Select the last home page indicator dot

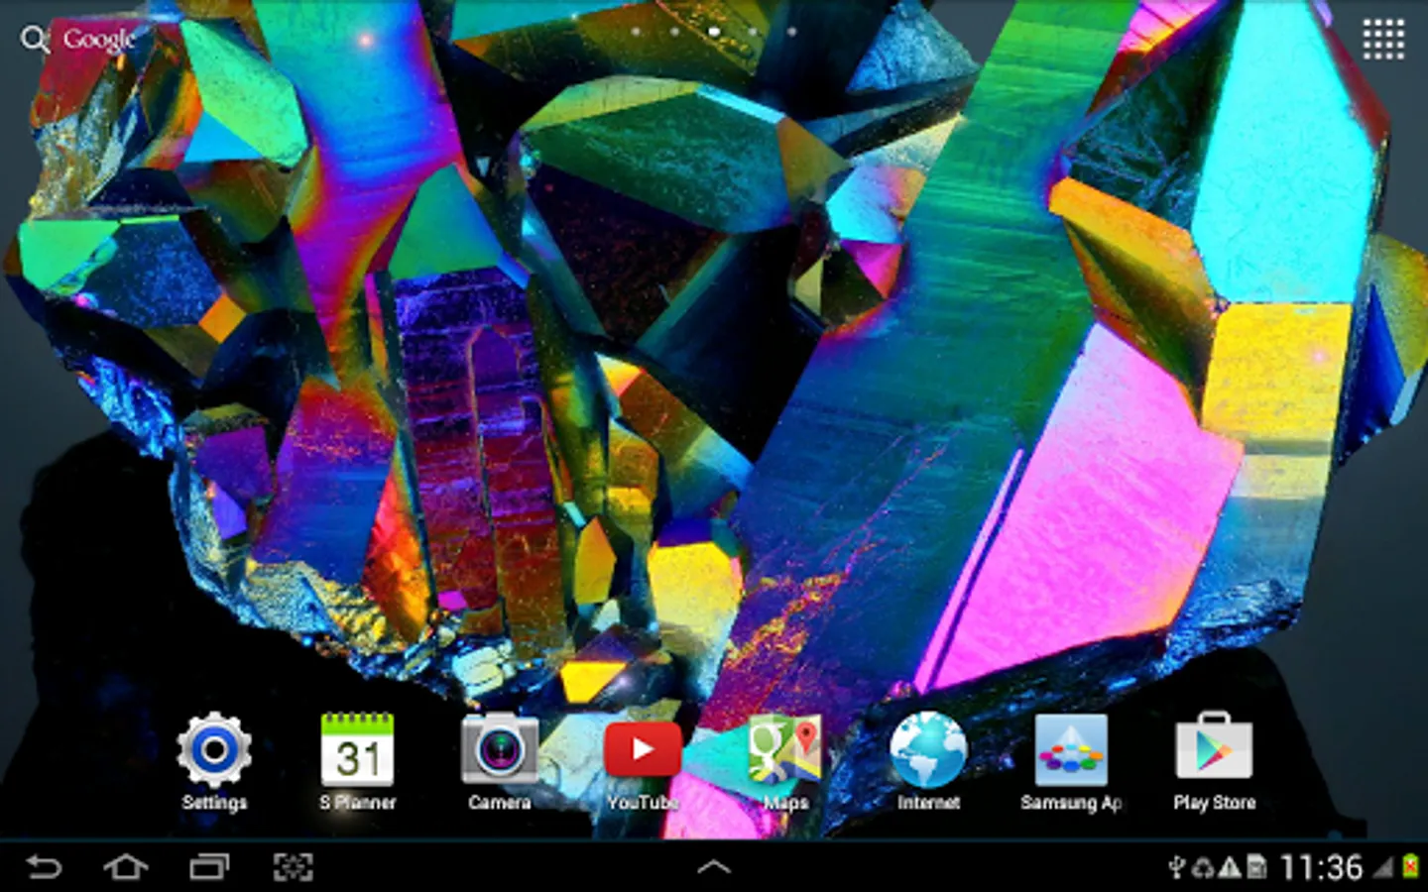click(791, 32)
